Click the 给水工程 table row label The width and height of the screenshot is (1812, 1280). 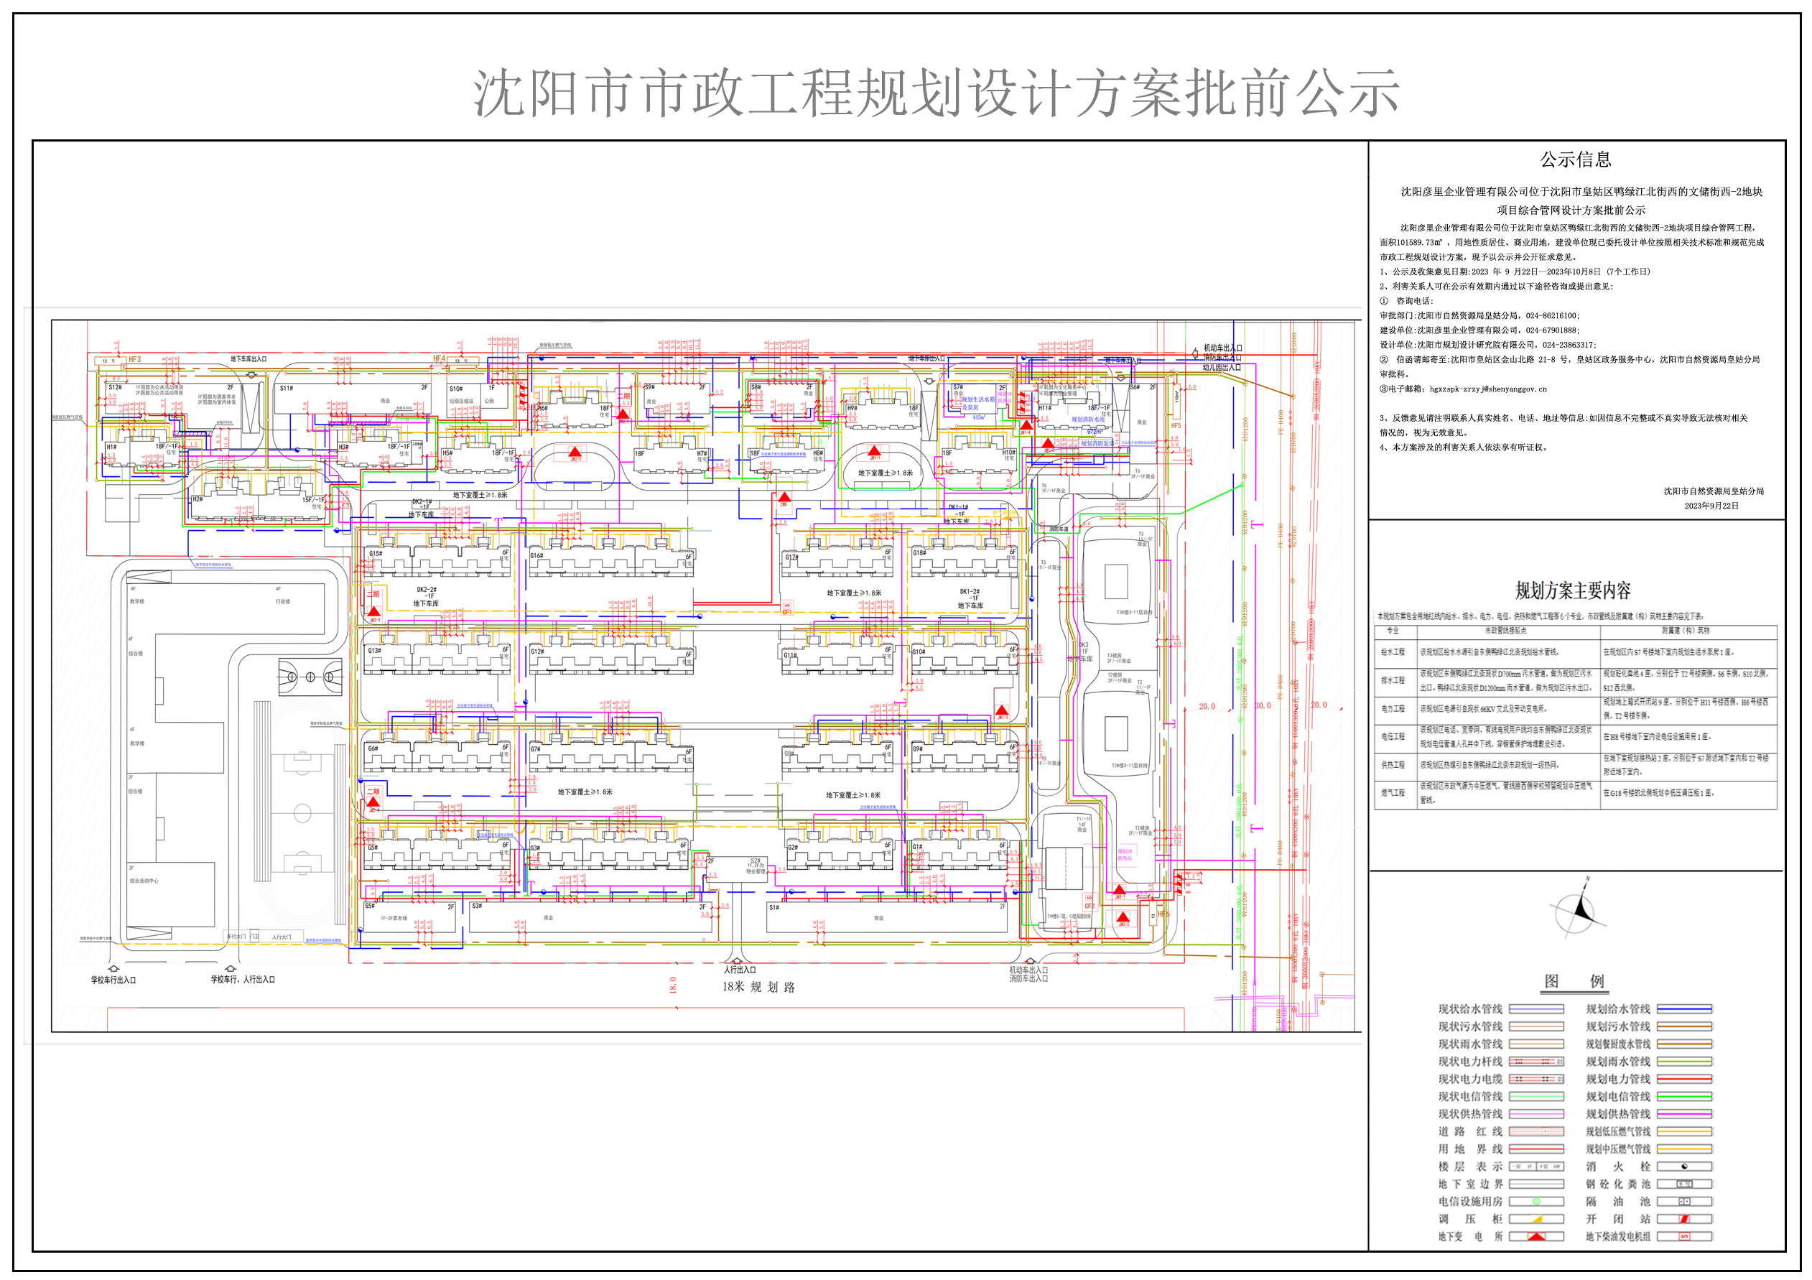pyautogui.click(x=1393, y=653)
